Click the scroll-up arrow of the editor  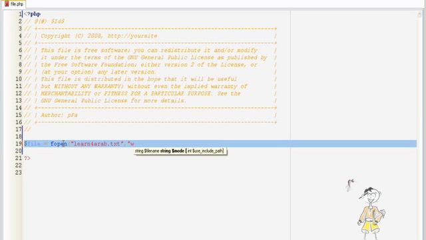click(x=419, y=15)
